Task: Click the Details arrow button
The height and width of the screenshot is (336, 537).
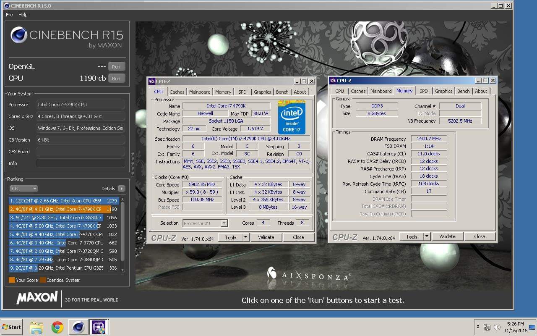Action: pos(122,189)
